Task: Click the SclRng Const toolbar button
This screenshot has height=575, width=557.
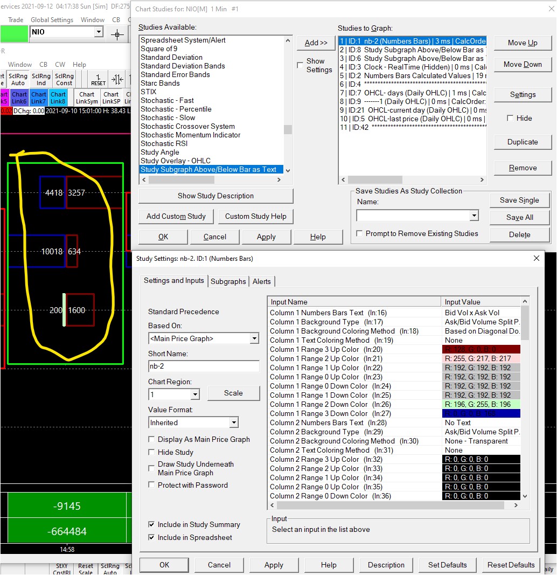Action: point(64,80)
